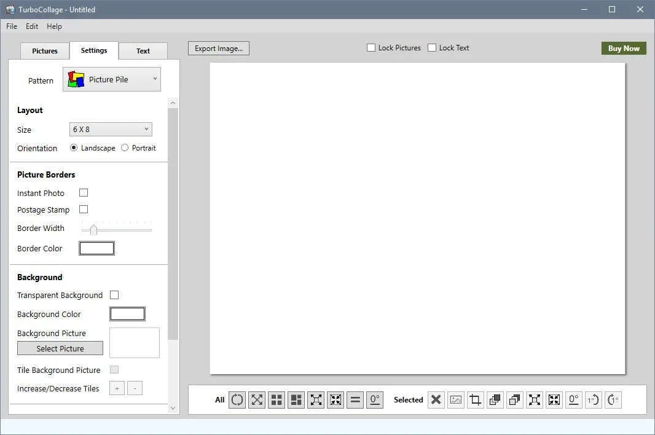Click the 0° icon in the All group

coord(375,400)
